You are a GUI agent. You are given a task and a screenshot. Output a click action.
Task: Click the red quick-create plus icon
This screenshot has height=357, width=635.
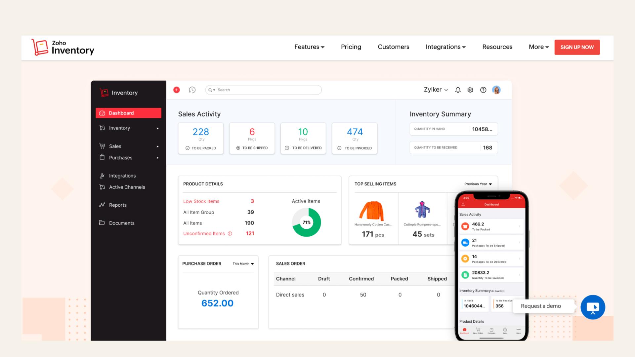tap(177, 90)
